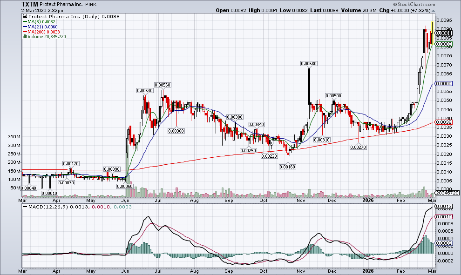Click the small triangle after Chg percentage
Viewport: 461px width, 275px height.
(x=433, y=11)
